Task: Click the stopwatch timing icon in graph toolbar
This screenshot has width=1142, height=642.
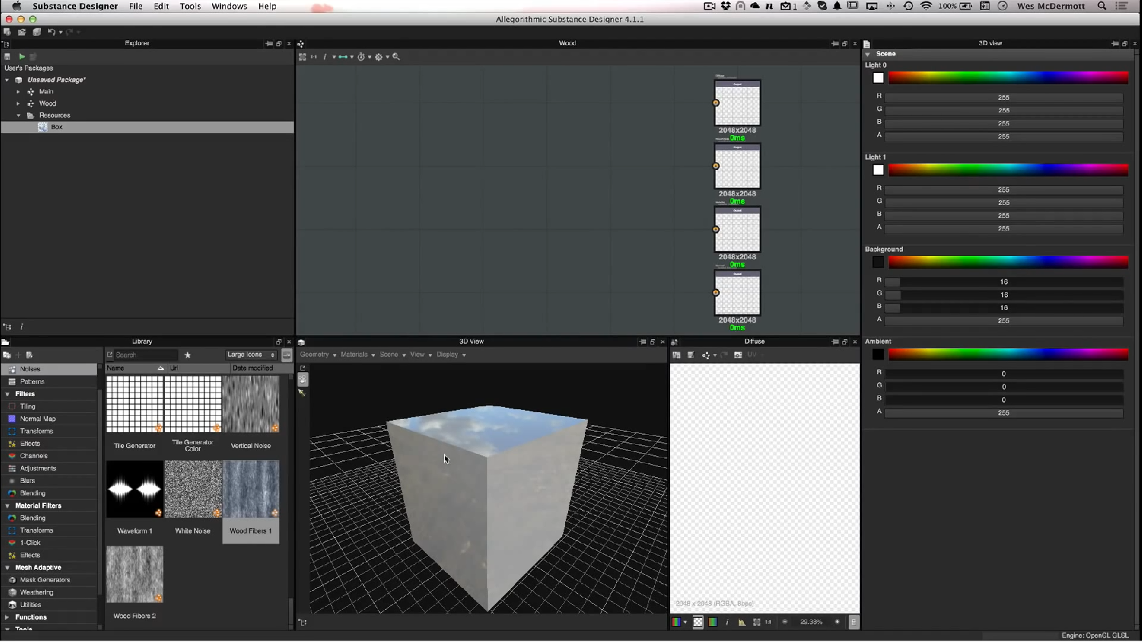Action: pos(361,56)
